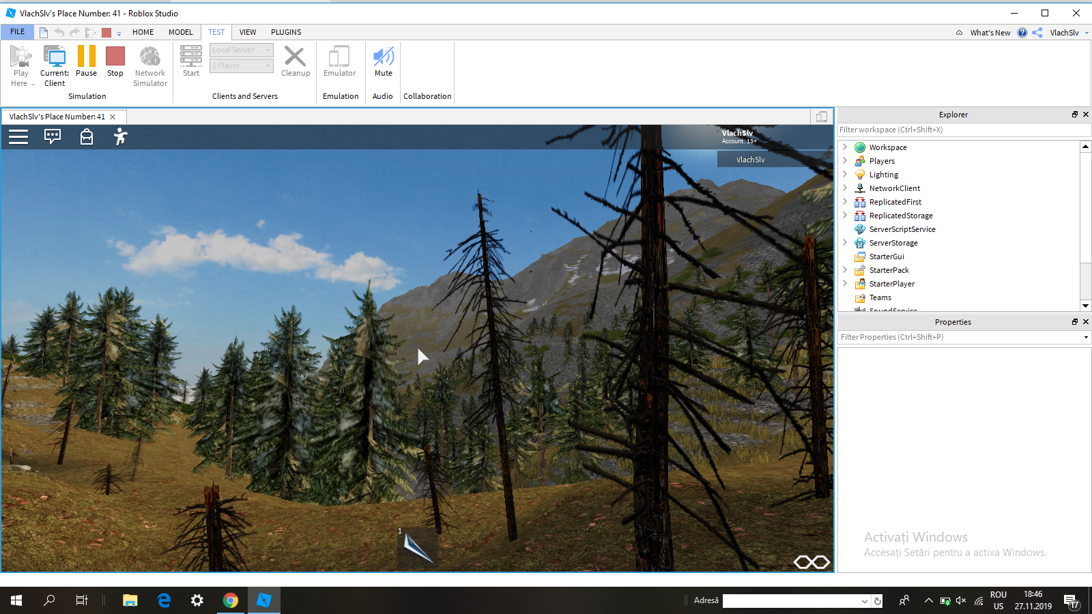Open the in-game Roblox hamburger menu

(x=18, y=136)
